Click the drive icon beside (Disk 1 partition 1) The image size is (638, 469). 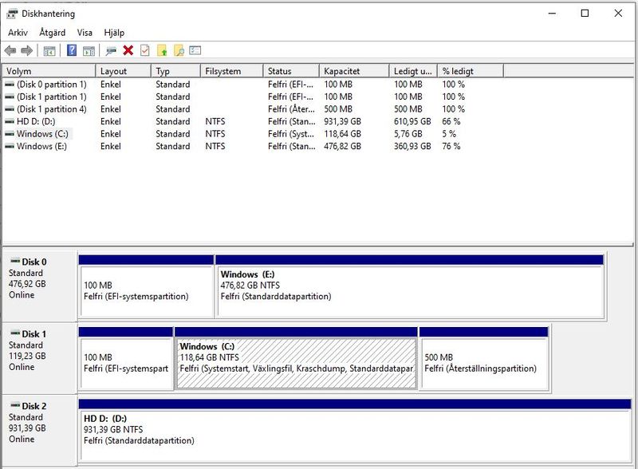[x=10, y=97]
